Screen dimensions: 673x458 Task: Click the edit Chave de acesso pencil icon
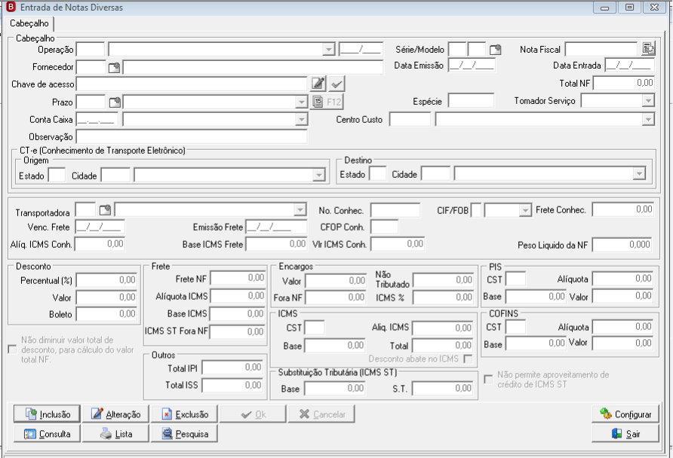(x=318, y=84)
